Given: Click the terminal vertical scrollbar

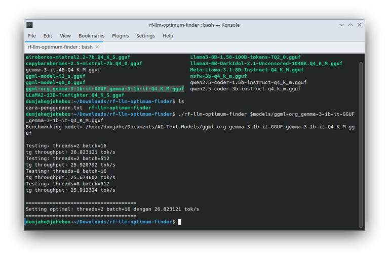Looking at the screenshot, I should click(x=361, y=141).
